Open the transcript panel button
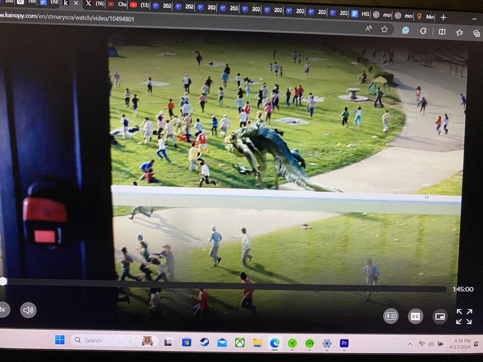The height and width of the screenshot is (362, 483). (x=390, y=316)
